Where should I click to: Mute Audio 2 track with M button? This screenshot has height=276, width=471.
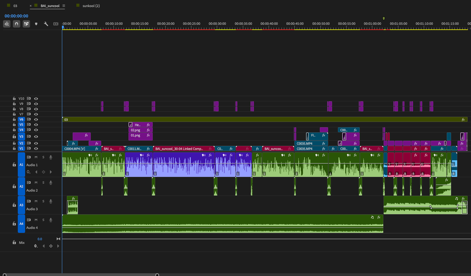coord(36,183)
